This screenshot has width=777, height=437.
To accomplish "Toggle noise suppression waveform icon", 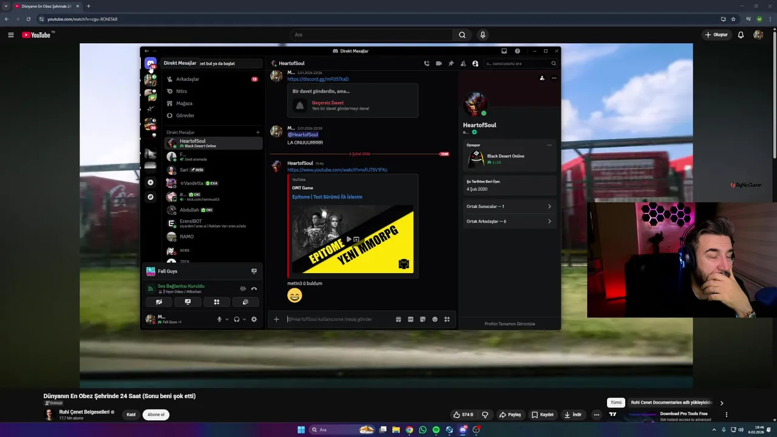I will pyautogui.click(x=243, y=289).
